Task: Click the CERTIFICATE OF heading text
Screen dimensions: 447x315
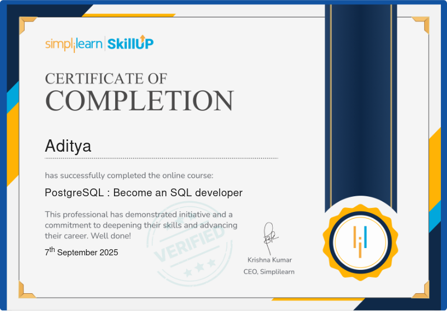Action: (106, 78)
